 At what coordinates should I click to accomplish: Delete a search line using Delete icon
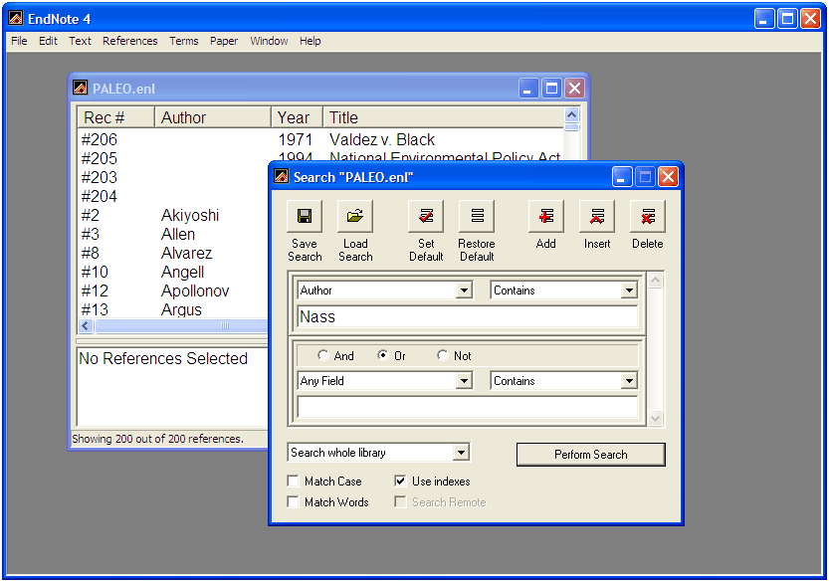(x=648, y=216)
